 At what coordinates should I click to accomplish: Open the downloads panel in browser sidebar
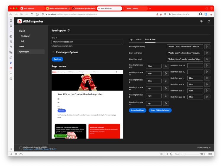pos(11,31)
